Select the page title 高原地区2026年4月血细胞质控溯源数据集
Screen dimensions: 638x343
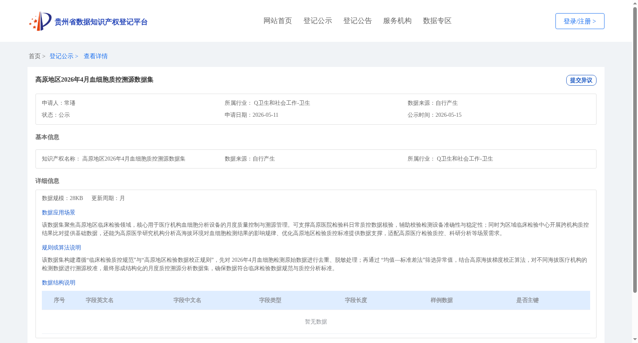coord(95,80)
